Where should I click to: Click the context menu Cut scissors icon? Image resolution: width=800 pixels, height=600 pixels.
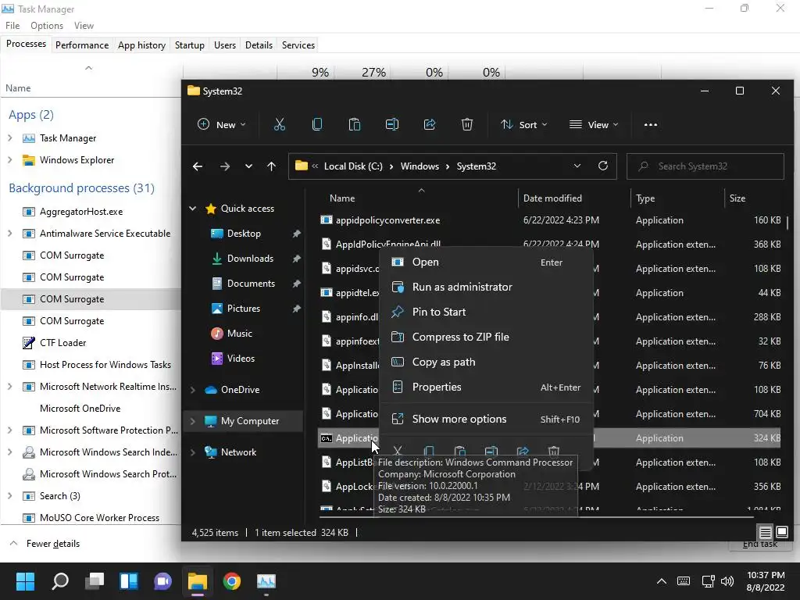[x=398, y=451]
